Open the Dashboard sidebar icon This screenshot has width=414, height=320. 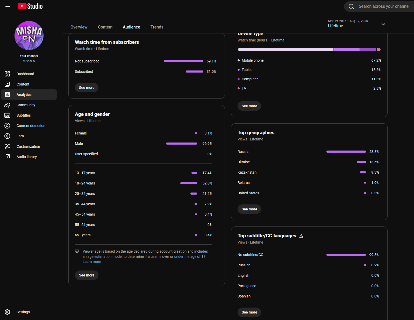[7, 74]
